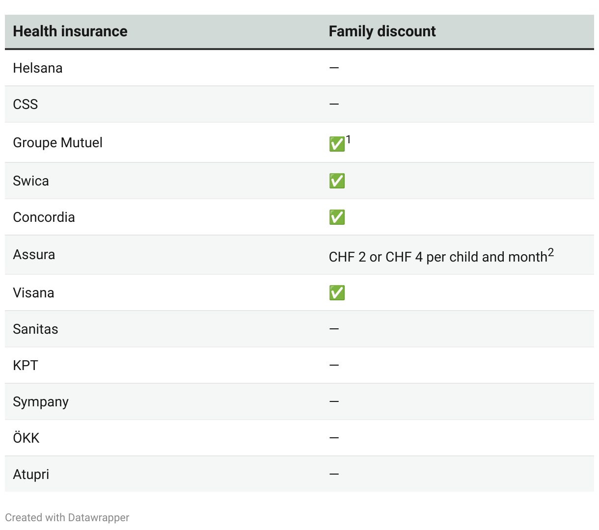The width and height of the screenshot is (599, 530).
Task: Click the Family discount column header
Action: (382, 31)
